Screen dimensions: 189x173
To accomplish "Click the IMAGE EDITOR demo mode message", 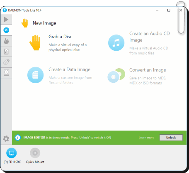I will [x=67, y=138].
